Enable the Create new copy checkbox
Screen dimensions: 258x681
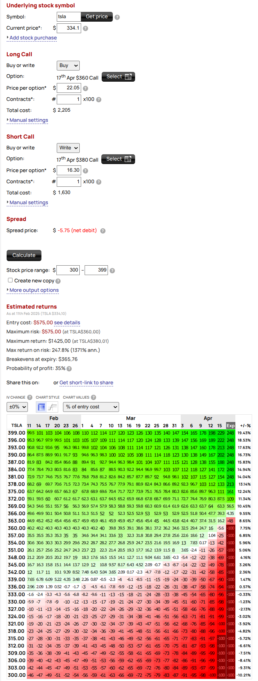[10, 280]
